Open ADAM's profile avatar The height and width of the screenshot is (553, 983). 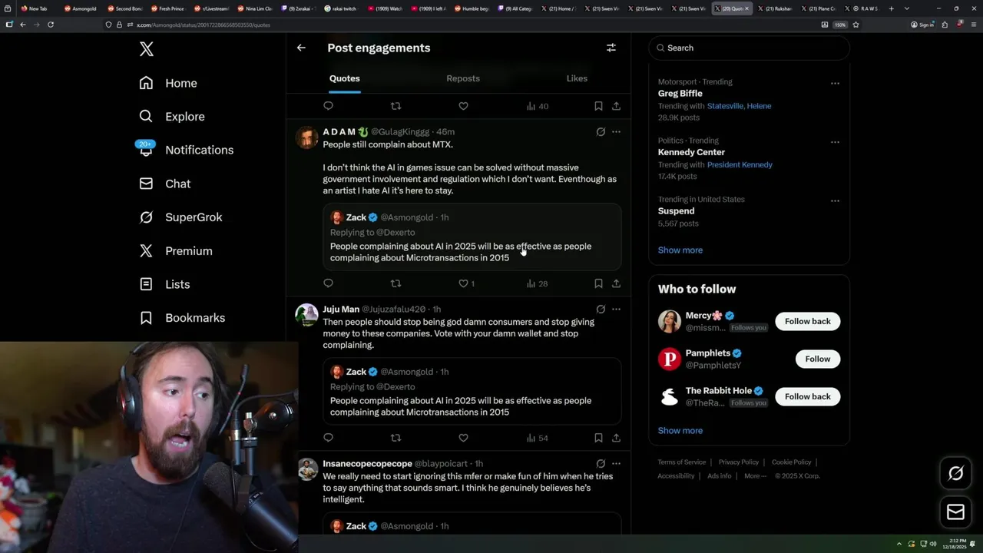(x=307, y=137)
